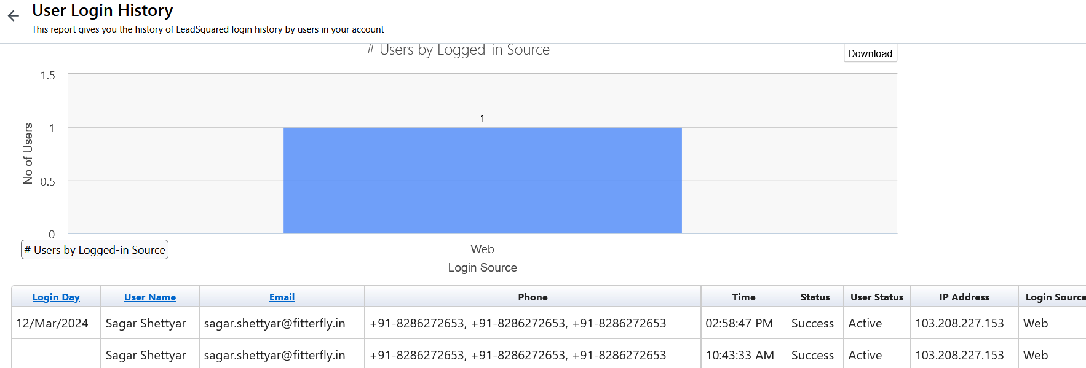Click the Phone column header
Image resolution: width=1086 pixels, height=368 pixels.
coord(533,297)
